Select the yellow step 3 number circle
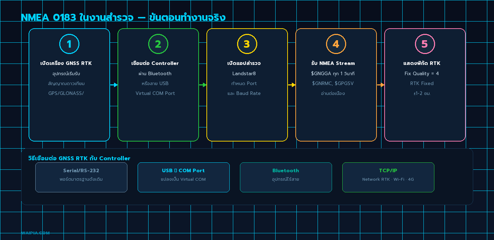 click(x=247, y=44)
